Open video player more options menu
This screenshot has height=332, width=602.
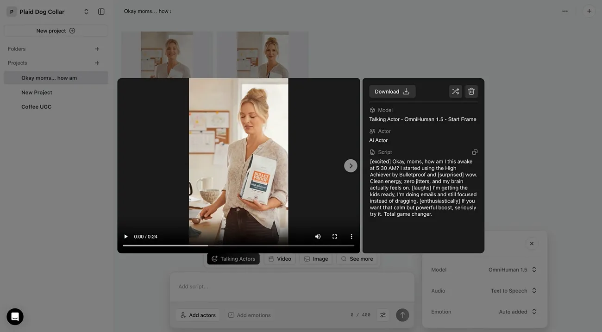(351, 237)
